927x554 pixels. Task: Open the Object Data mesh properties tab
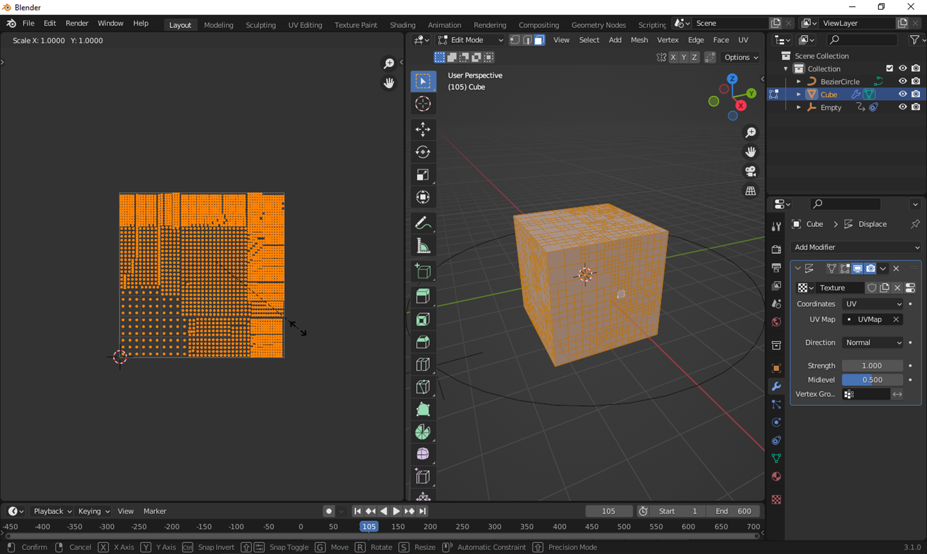pos(776,458)
